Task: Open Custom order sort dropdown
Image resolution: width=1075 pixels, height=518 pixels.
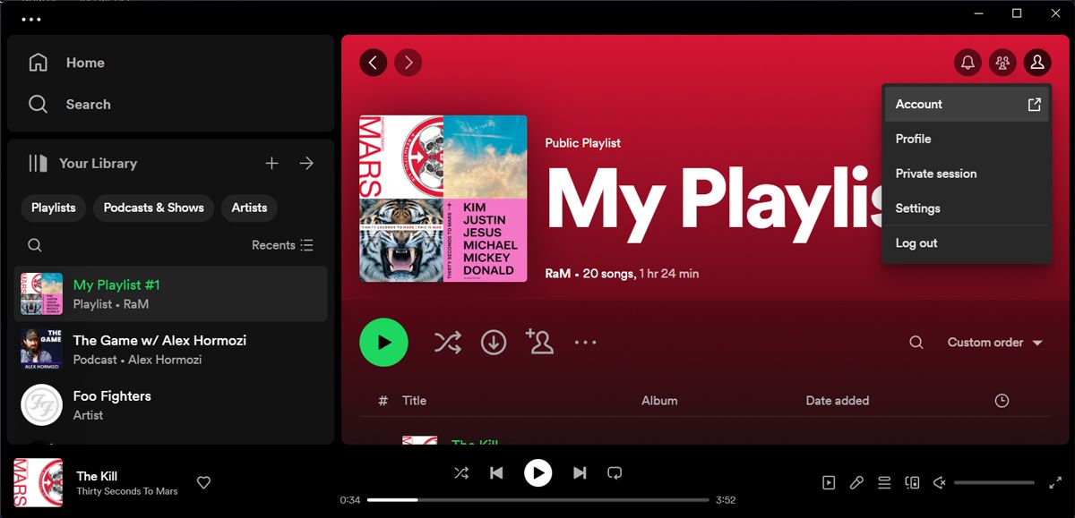Action: (995, 343)
